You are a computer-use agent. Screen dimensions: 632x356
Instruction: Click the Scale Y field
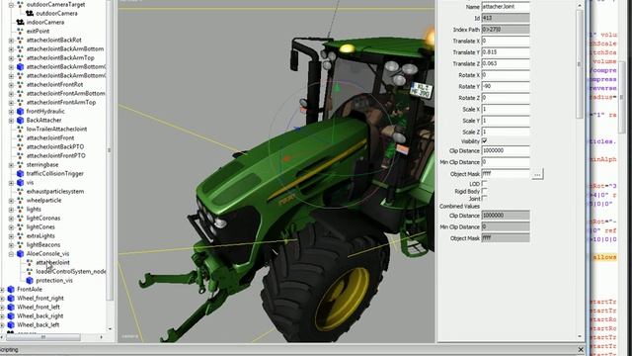coord(506,121)
